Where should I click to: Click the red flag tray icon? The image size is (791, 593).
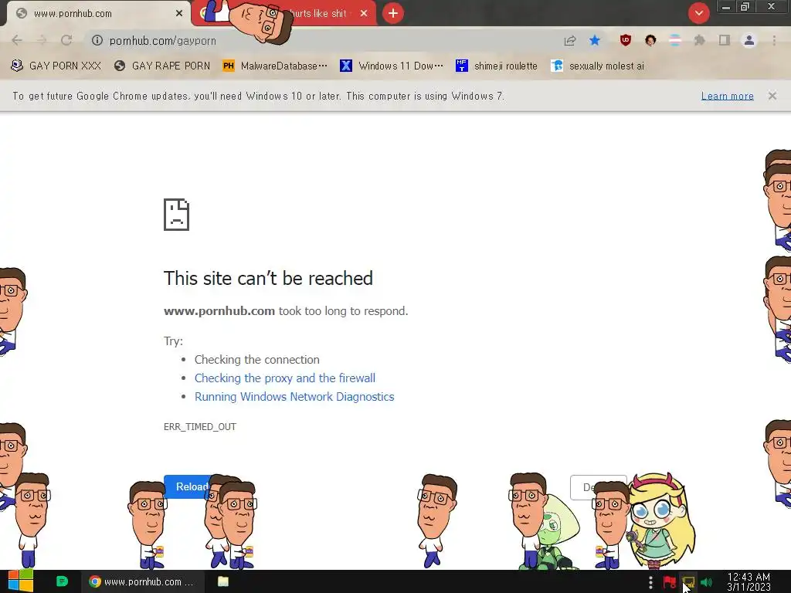pos(670,582)
